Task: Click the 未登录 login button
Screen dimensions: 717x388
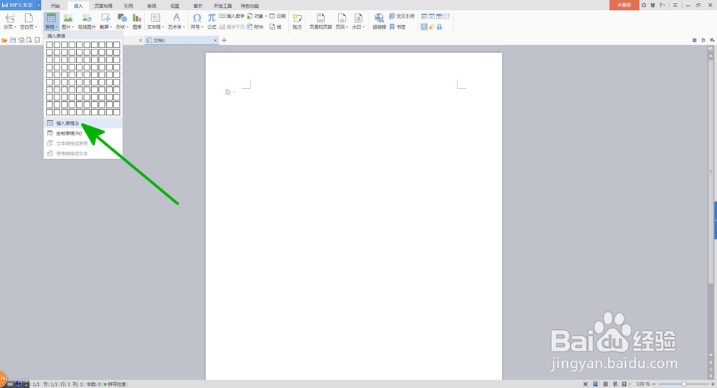Action: 625,5
